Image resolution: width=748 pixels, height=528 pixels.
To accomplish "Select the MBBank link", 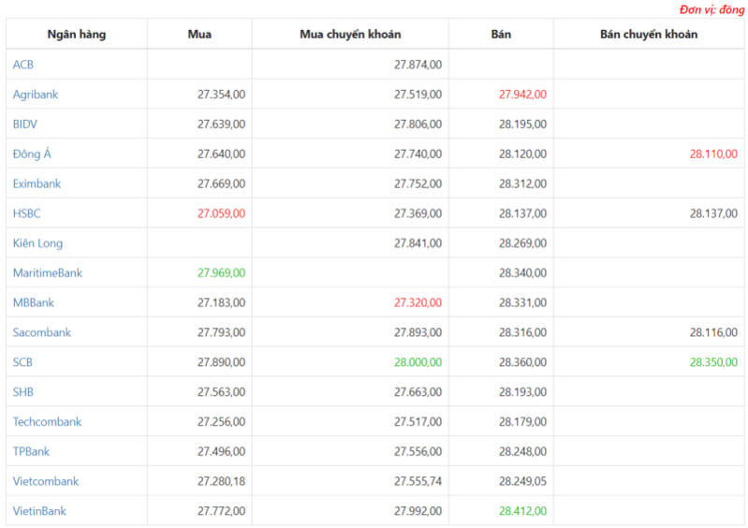I will tap(34, 302).
